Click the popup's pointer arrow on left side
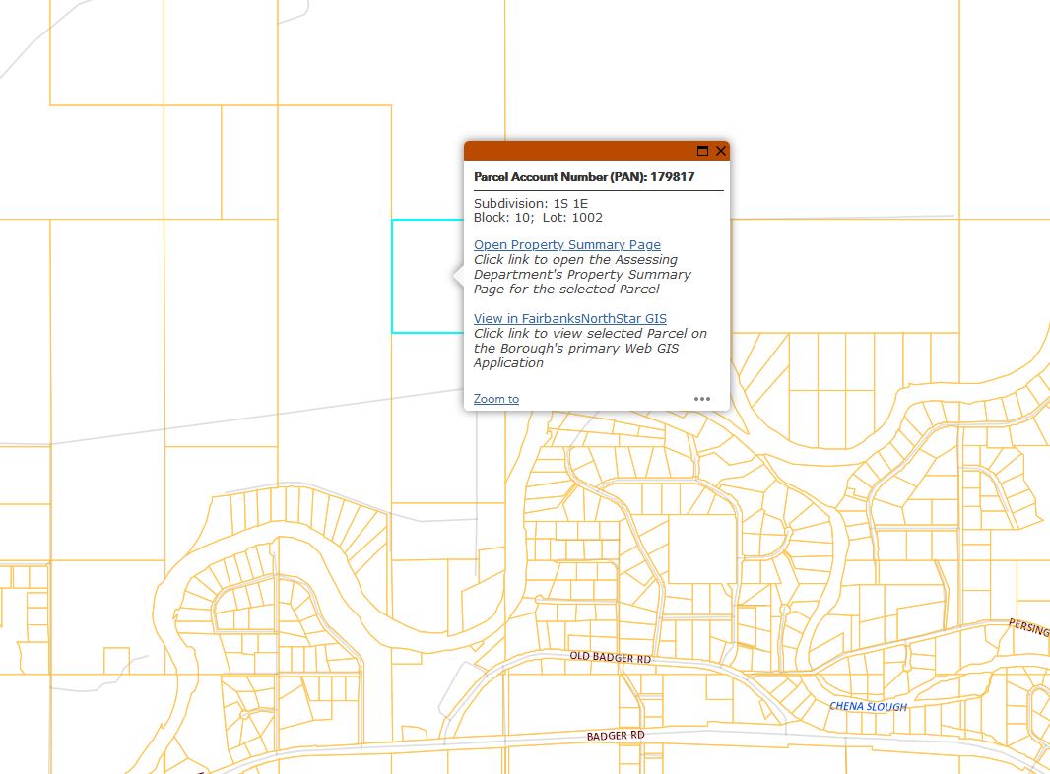 pos(458,277)
